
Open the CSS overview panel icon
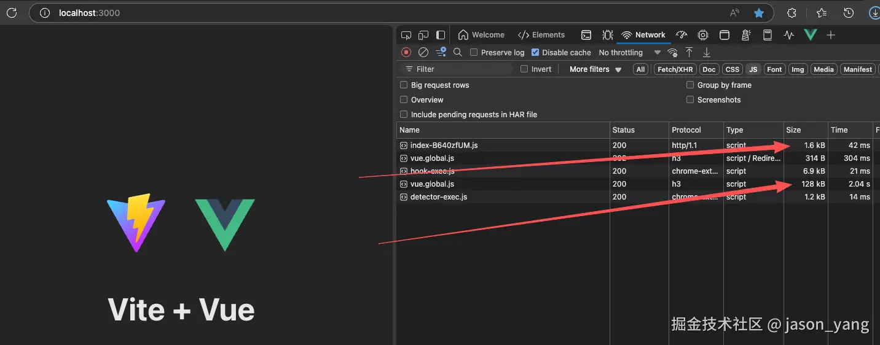point(768,35)
